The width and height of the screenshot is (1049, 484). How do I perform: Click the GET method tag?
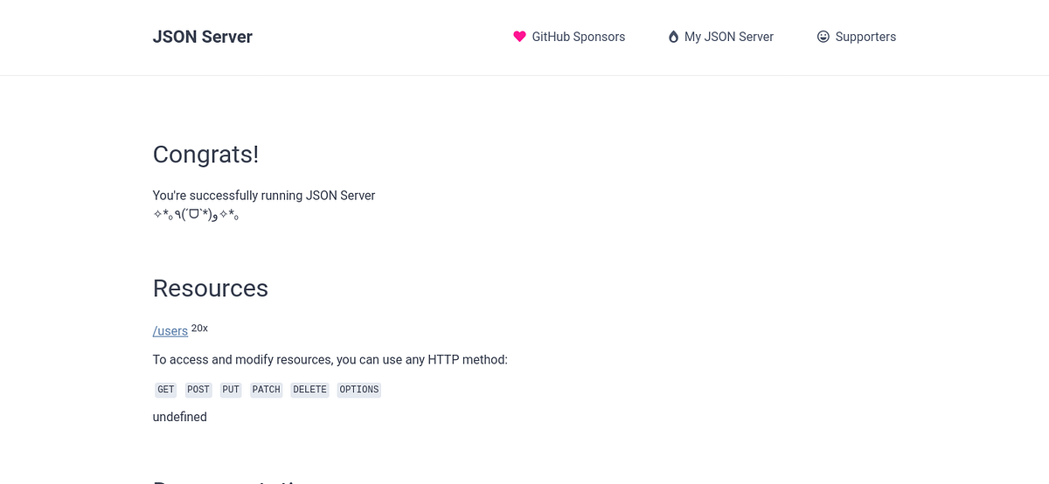166,390
